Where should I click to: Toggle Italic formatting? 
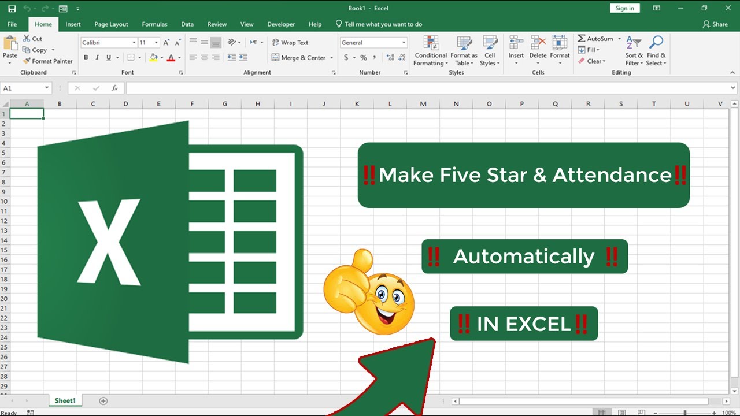97,57
